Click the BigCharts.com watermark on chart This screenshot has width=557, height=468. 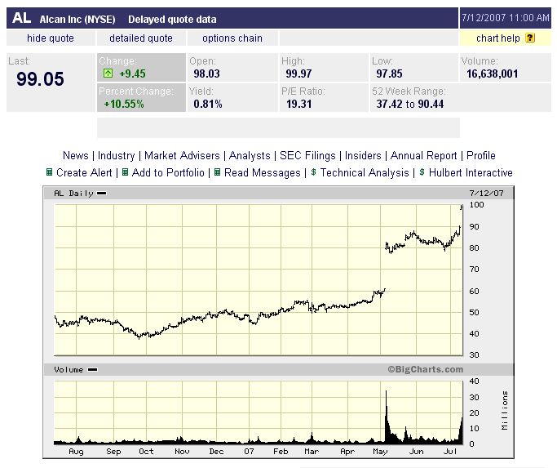(425, 370)
